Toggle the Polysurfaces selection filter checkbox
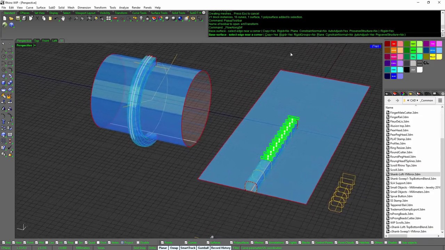Viewport: 445px width, 250px height. pos(231,243)
